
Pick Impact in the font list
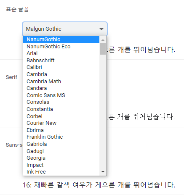61,165
